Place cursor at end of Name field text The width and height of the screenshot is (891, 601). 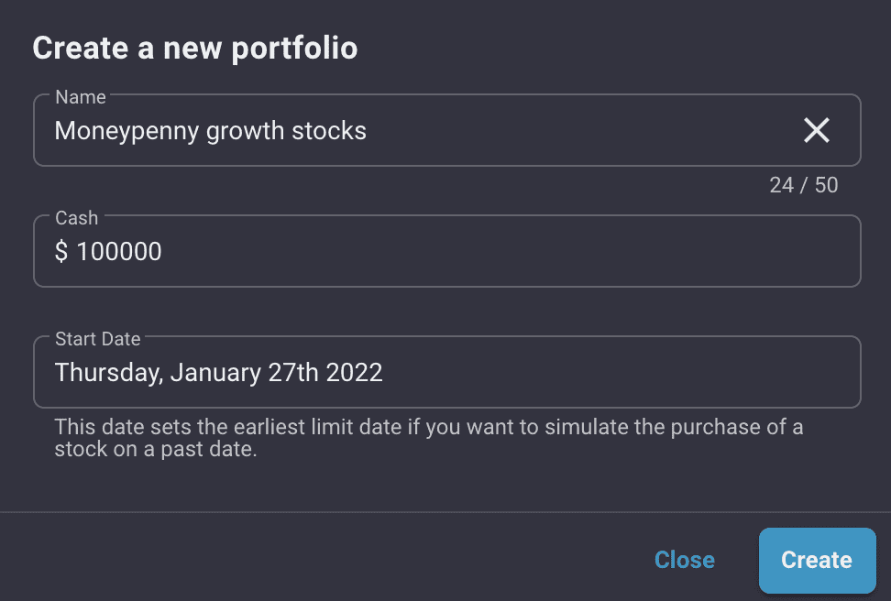[x=368, y=131]
